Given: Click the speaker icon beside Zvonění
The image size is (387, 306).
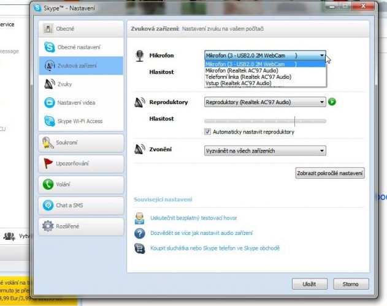Looking at the screenshot, I should click(139, 149).
